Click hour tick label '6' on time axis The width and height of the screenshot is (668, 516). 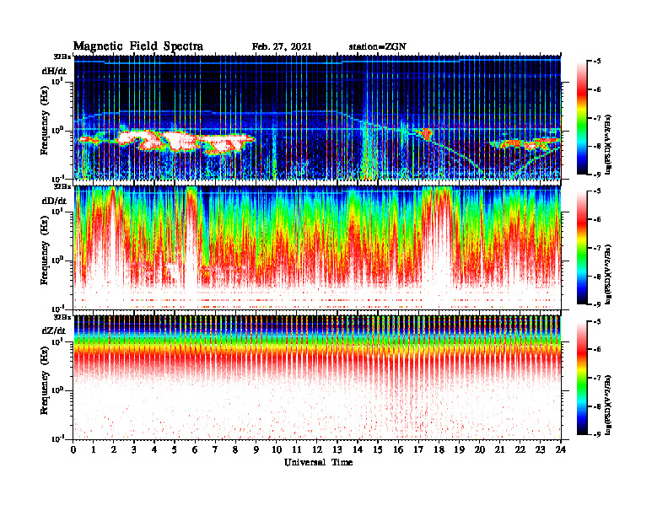pyautogui.click(x=195, y=449)
